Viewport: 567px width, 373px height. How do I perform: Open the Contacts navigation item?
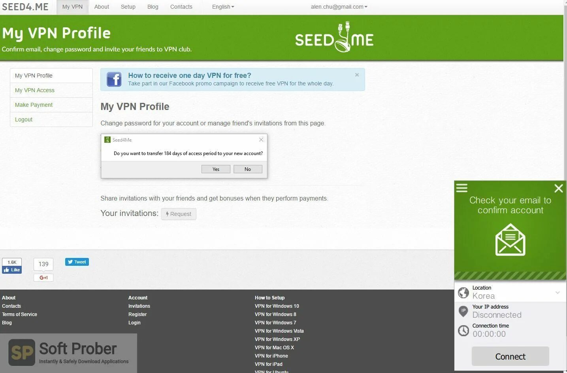coord(181,7)
